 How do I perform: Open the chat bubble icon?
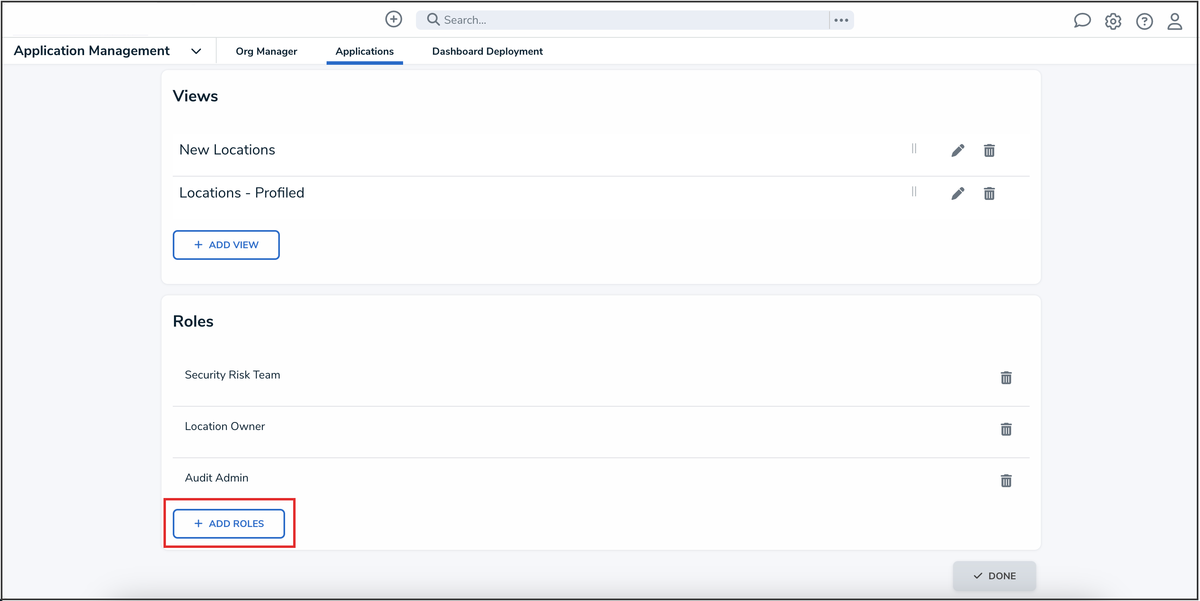(x=1082, y=21)
